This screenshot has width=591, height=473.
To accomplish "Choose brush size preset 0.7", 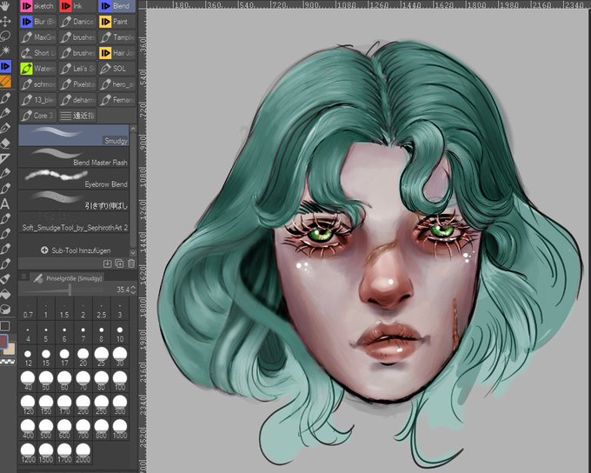I will tap(28, 310).
